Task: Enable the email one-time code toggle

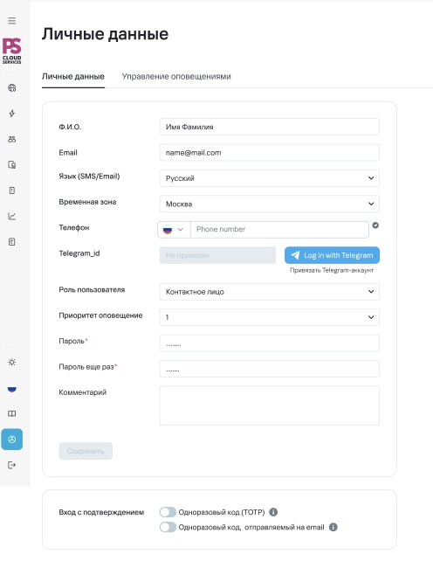Action: tap(168, 527)
